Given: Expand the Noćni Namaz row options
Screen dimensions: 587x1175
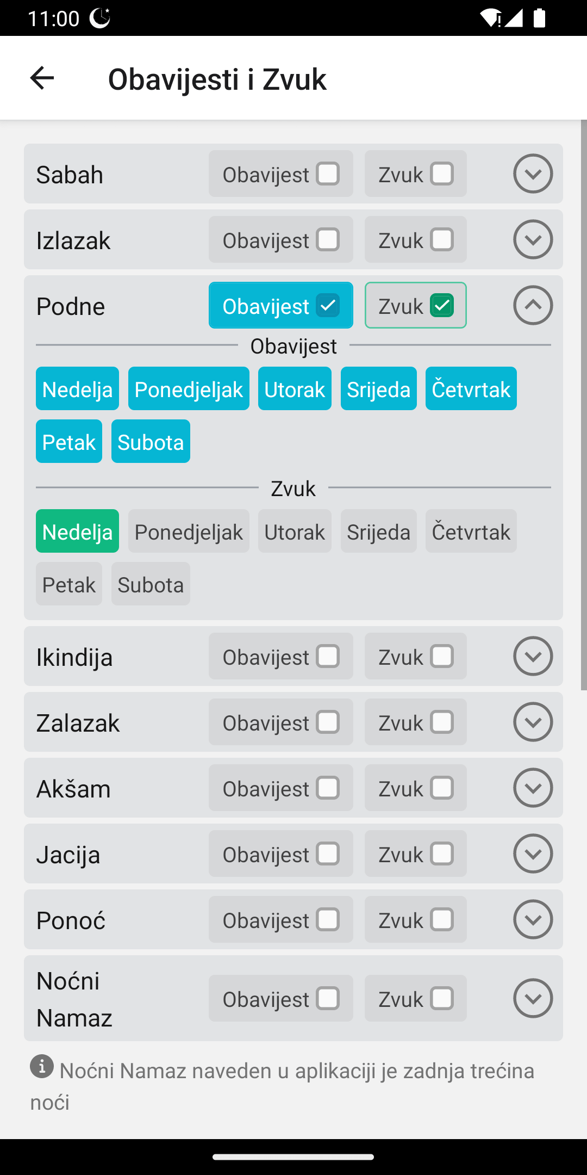Looking at the screenshot, I should pos(533,998).
